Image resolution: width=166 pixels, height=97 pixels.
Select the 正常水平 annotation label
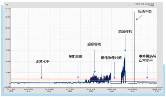43,61
